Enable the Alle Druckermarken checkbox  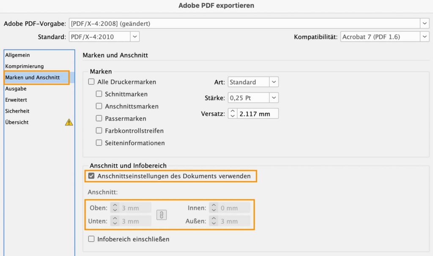[91, 82]
